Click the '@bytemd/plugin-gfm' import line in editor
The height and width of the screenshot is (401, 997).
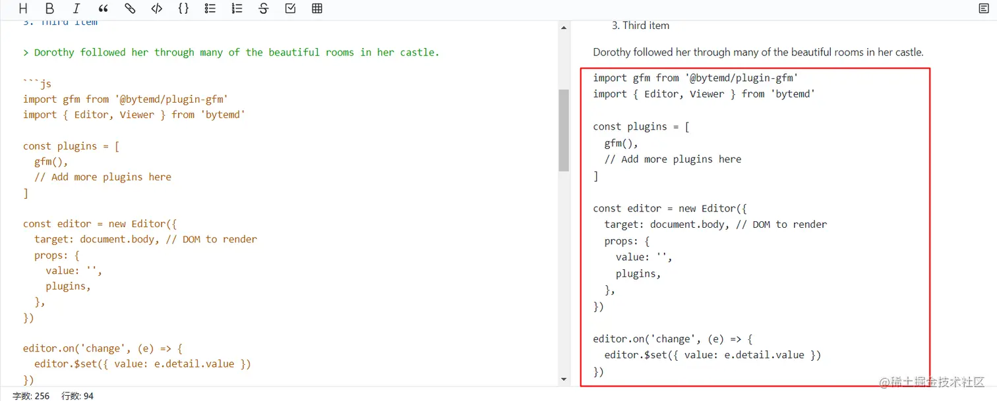tap(125, 99)
